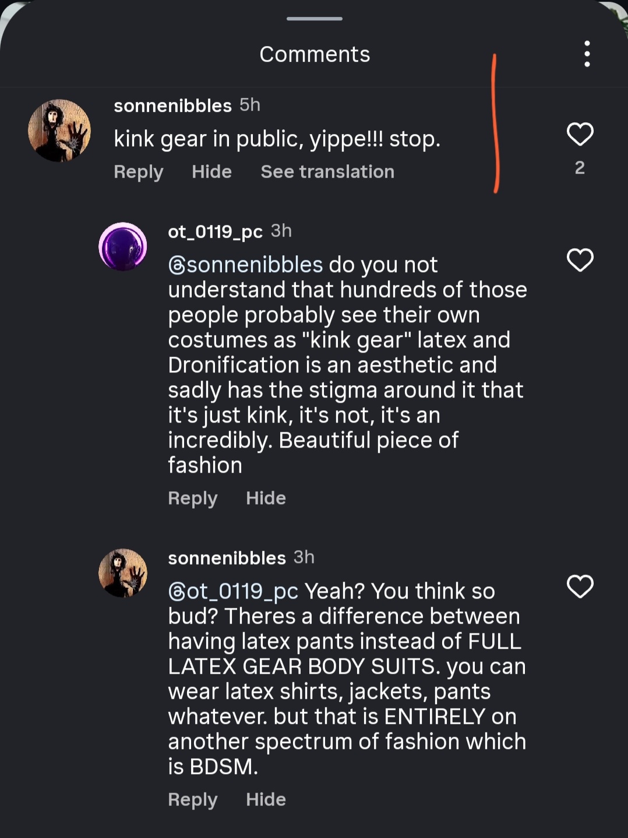Tap ot_0119_pc's purple profile picture
Screen dimensions: 628x838
point(123,247)
